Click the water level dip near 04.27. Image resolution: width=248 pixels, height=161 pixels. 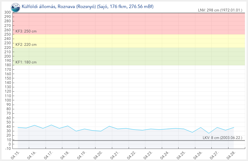point(209,133)
